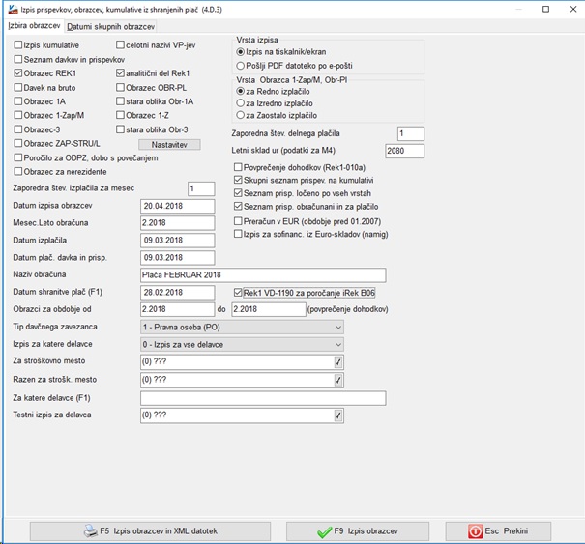
Task: Click the green checkmark icon on F9 button
Action: click(x=324, y=531)
